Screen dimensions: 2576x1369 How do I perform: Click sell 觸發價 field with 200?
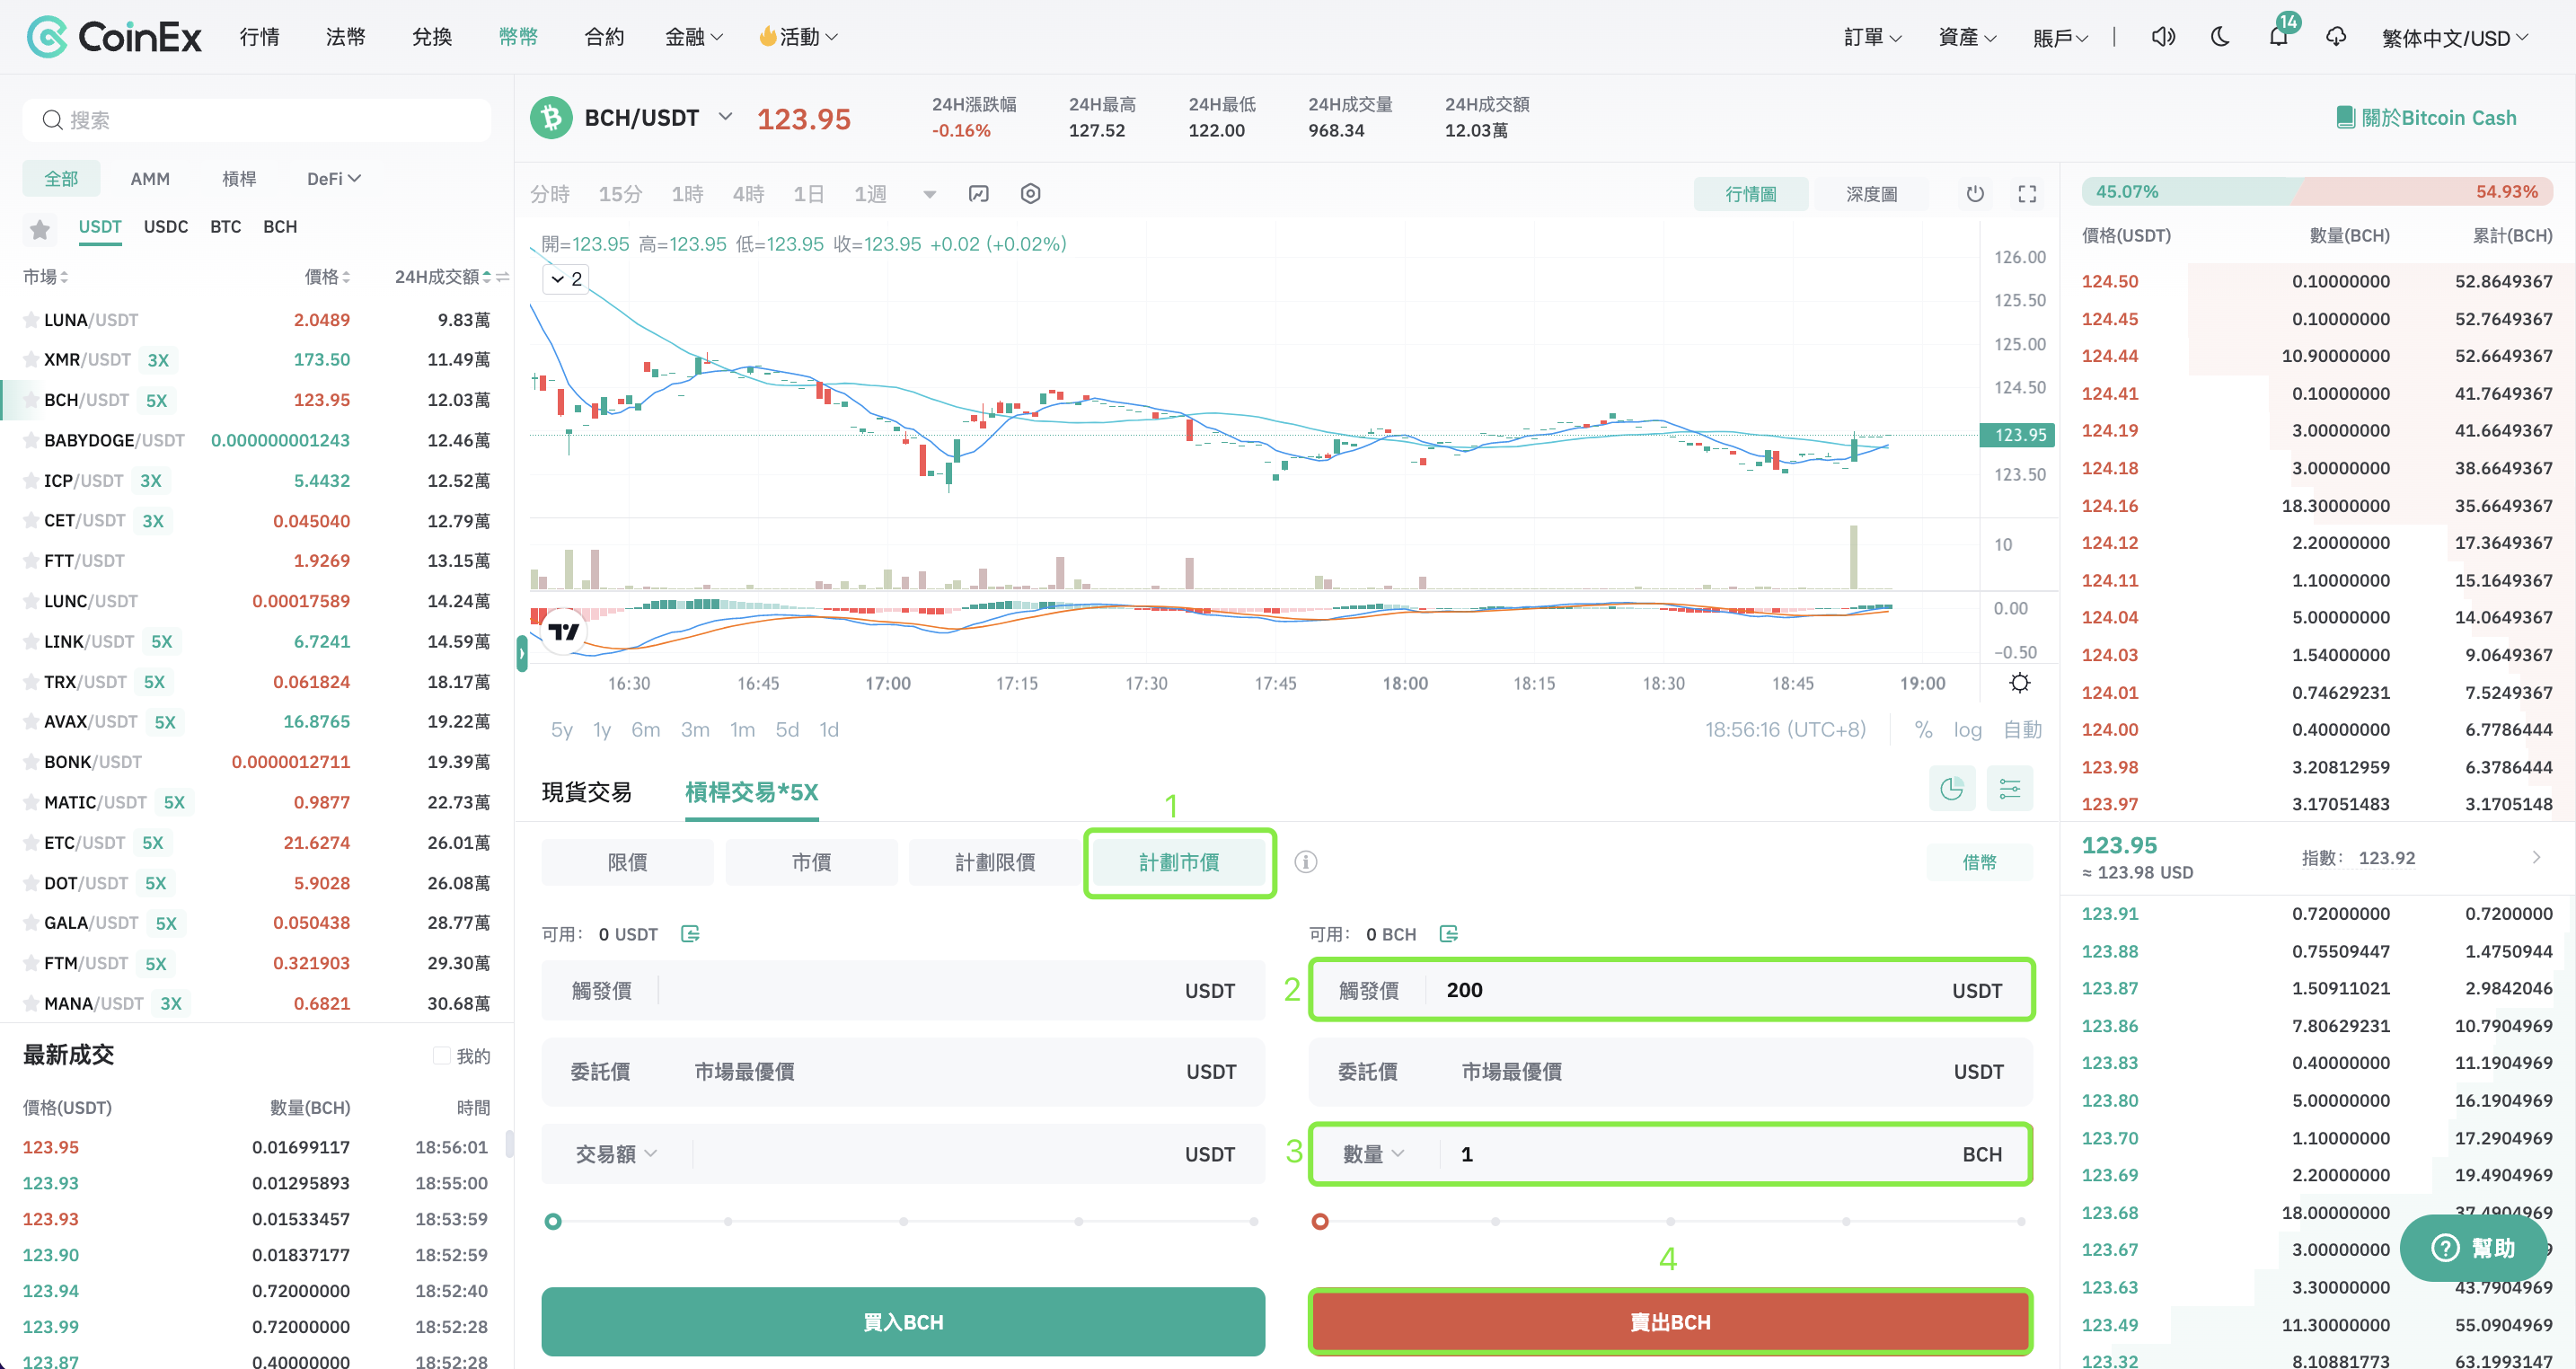click(1670, 990)
